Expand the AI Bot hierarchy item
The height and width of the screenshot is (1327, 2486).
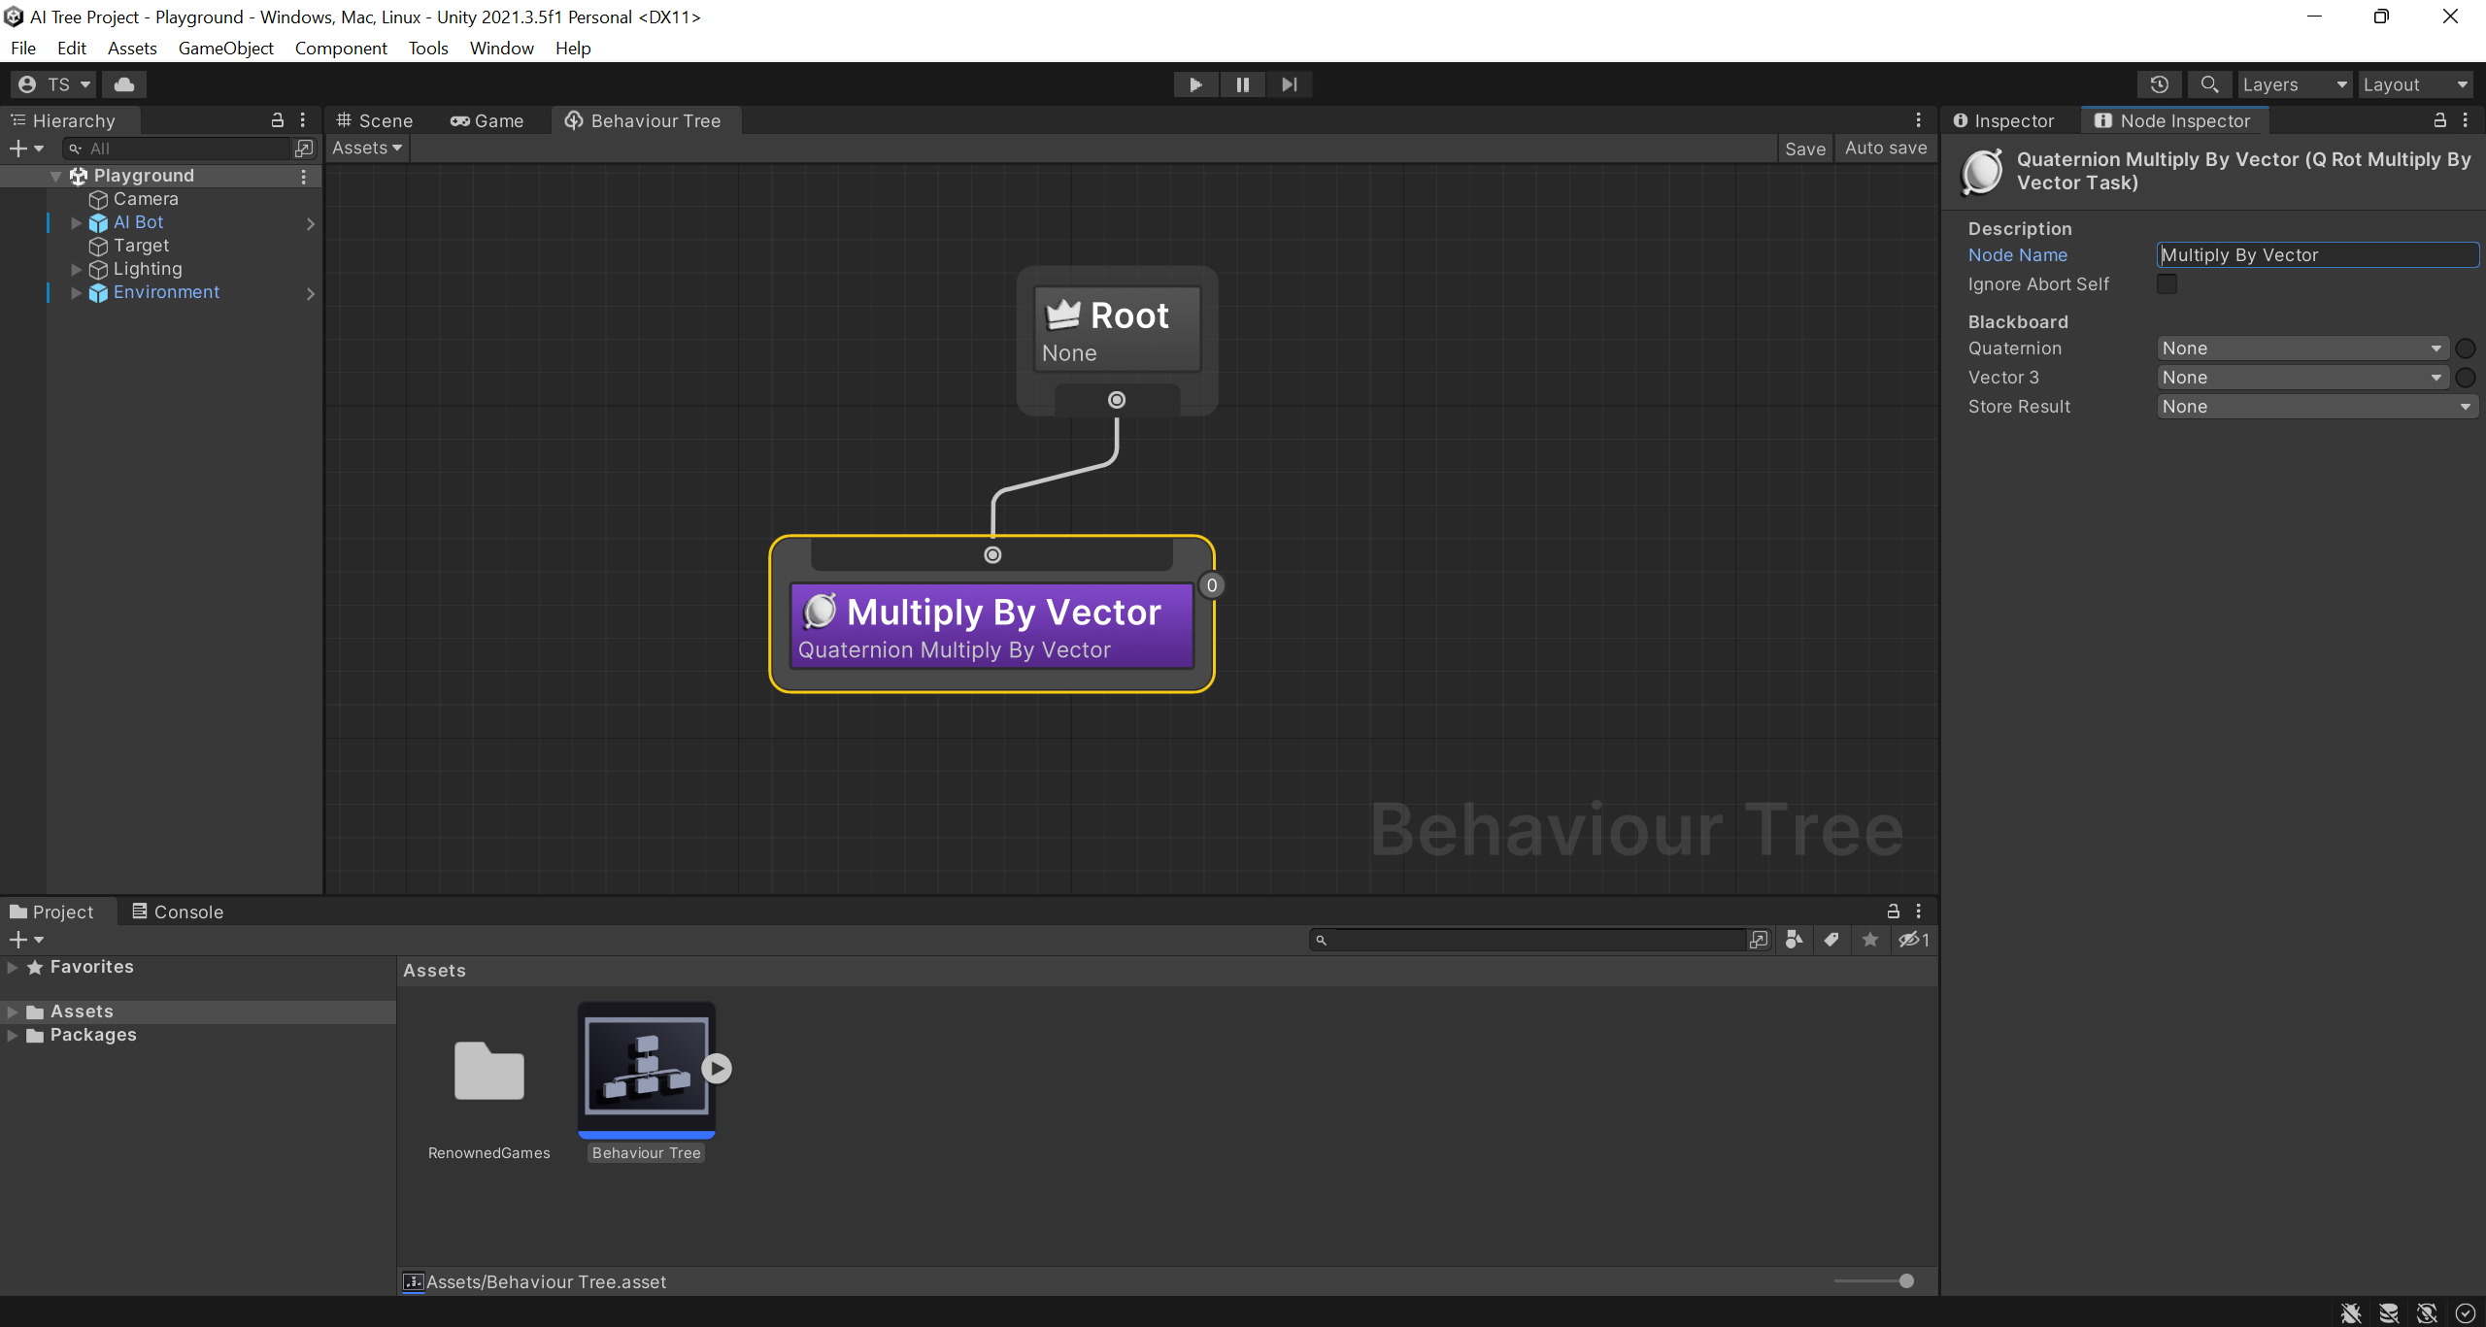tap(77, 222)
